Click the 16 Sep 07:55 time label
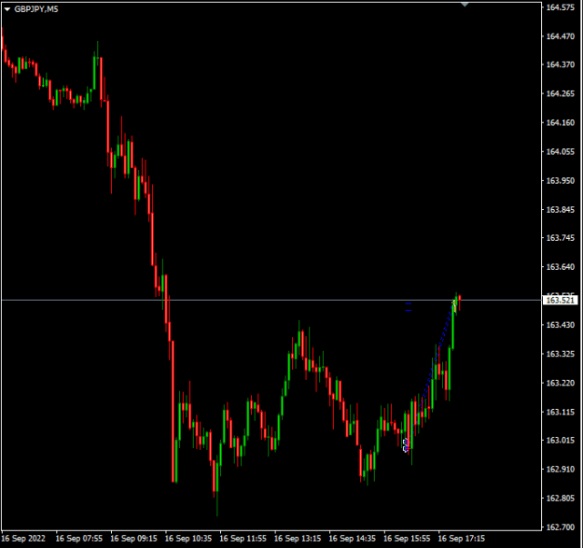 pyautogui.click(x=79, y=539)
